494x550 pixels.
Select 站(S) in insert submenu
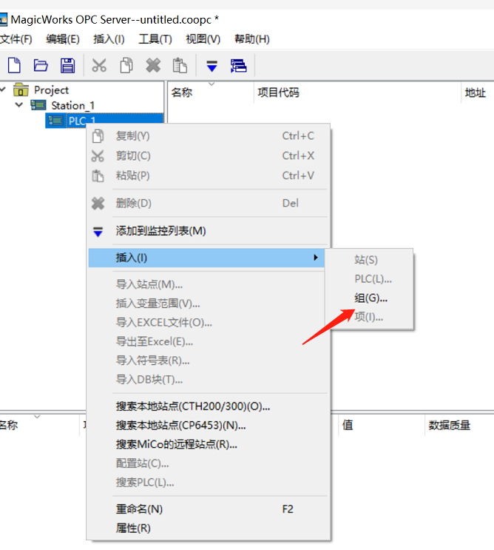click(366, 260)
